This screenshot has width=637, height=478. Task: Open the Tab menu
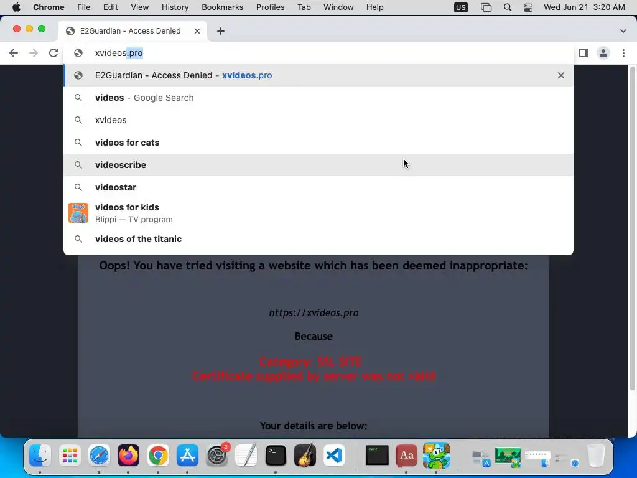click(304, 7)
